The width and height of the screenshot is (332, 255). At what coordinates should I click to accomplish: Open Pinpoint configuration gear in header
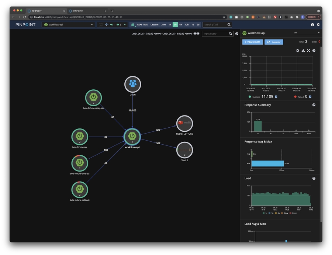tap(318, 25)
